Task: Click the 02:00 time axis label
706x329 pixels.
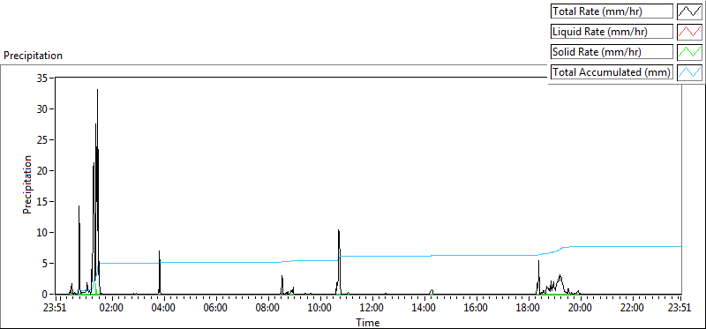Action: tap(111, 309)
